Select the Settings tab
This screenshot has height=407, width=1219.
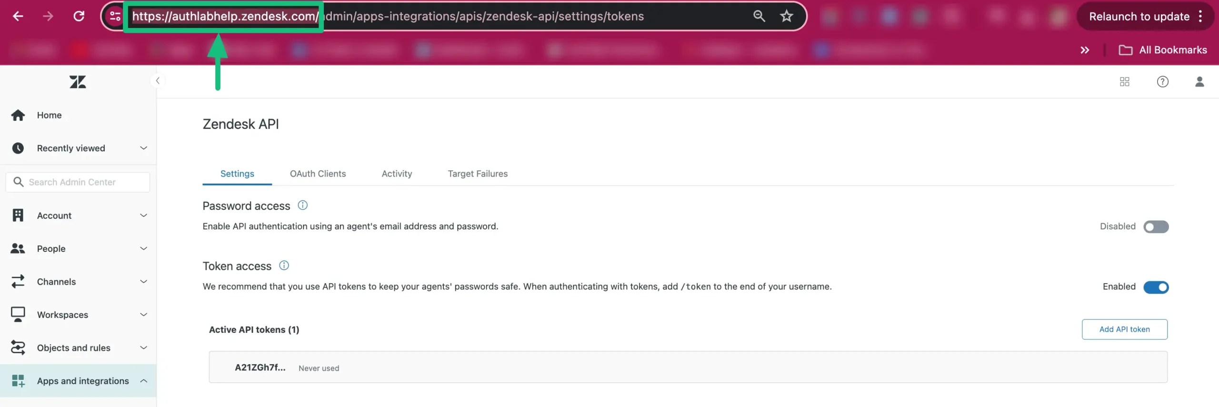tap(237, 174)
